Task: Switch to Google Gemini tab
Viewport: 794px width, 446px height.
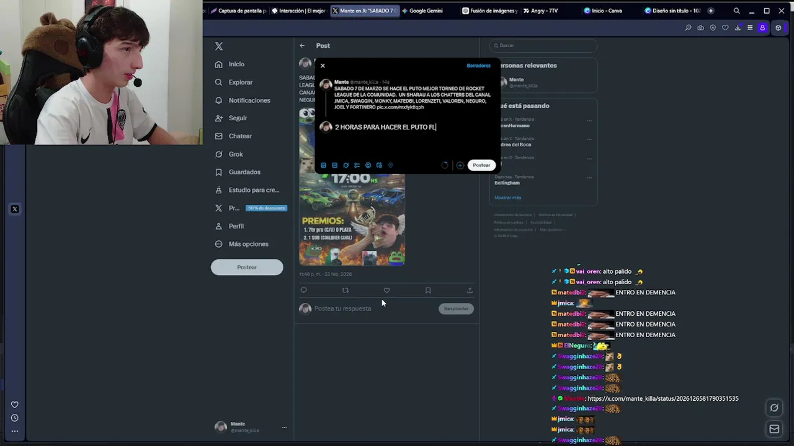Action: tap(426, 11)
